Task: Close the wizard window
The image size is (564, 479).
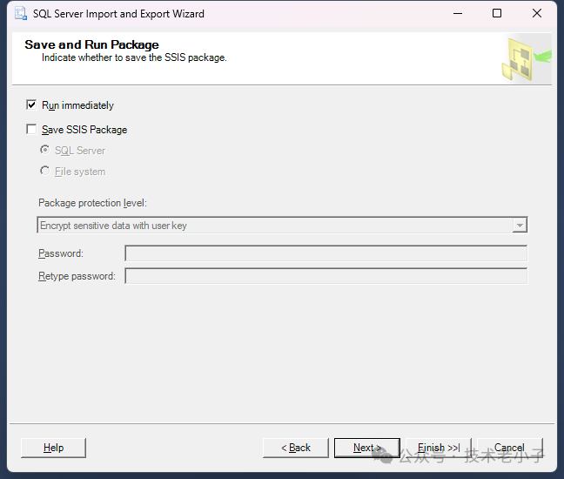Action: click(537, 13)
